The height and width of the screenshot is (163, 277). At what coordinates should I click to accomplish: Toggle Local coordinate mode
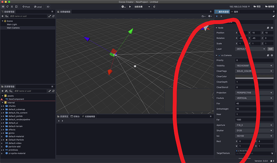[38, 7]
